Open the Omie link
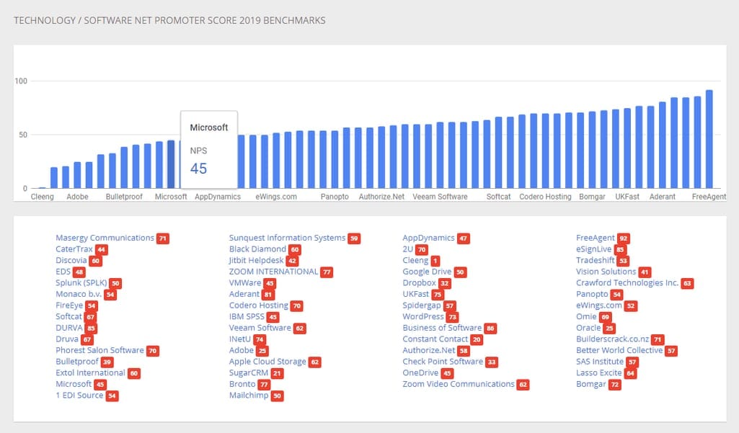 (586, 316)
